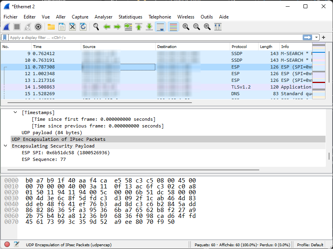Open the Wireless menu
The image size is (333, 249).
coord(186,17)
